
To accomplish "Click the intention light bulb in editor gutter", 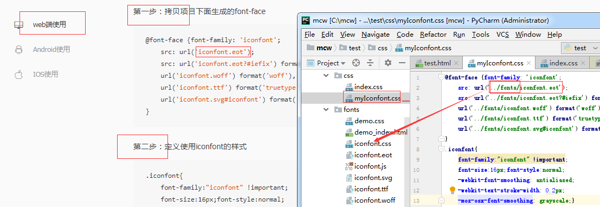I will coord(453,190).
